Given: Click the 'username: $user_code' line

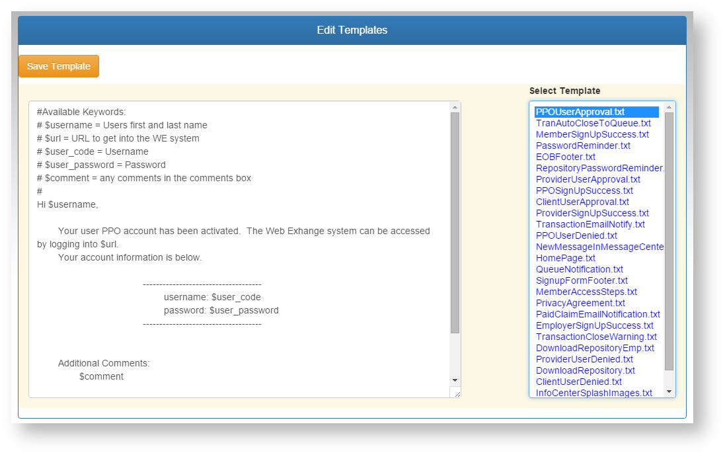Looking at the screenshot, I should 212,297.
